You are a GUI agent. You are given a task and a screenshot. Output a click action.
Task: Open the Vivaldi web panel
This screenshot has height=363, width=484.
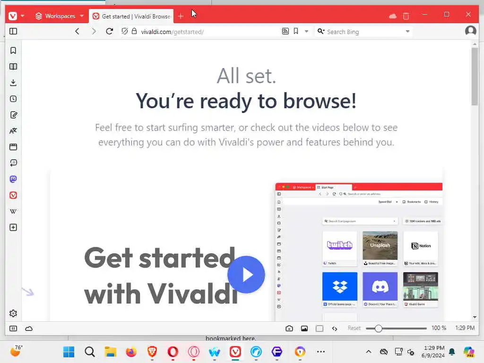[13, 195]
